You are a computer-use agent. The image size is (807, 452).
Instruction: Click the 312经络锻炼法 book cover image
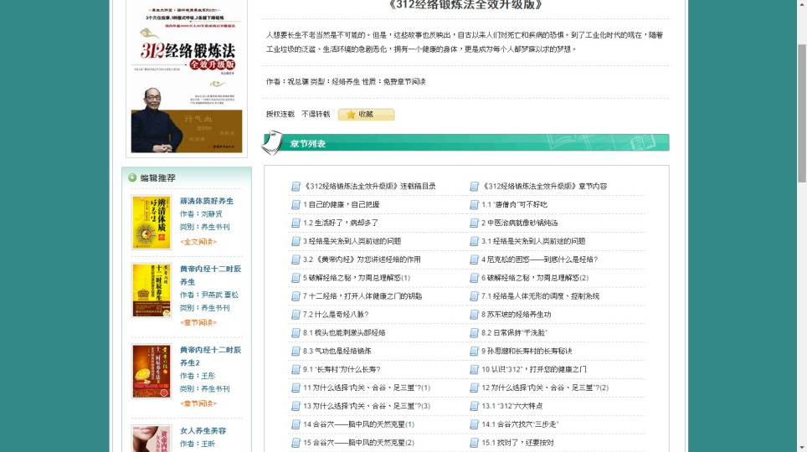pyautogui.click(x=187, y=77)
